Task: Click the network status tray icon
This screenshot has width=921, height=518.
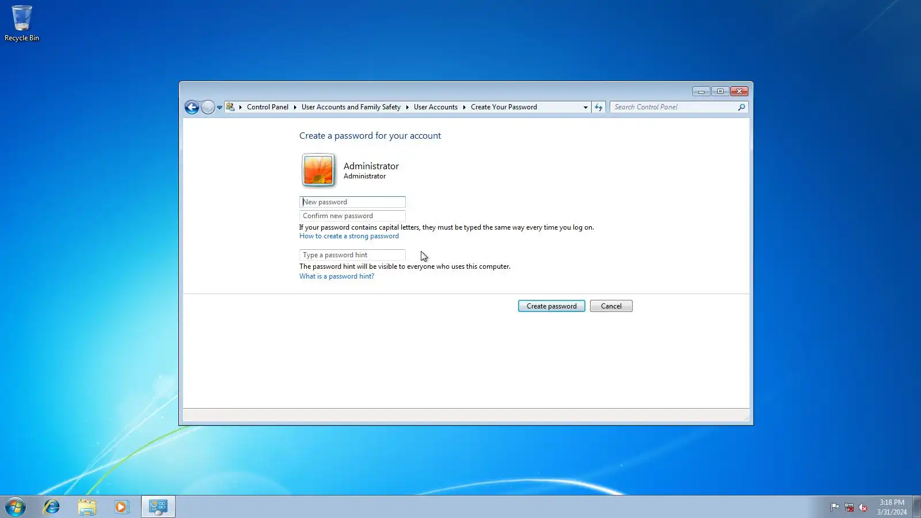Action: [849, 507]
